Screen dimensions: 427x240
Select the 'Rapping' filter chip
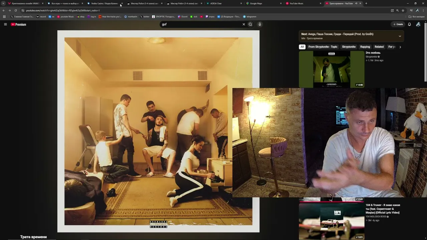coord(365,47)
